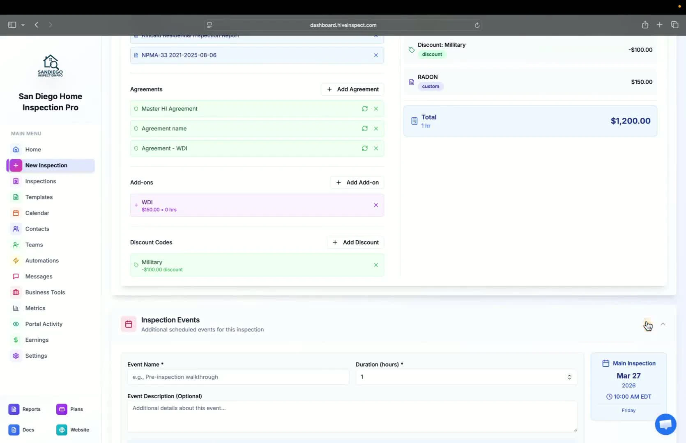Open Business Tools in the sidebar

pyautogui.click(x=45, y=292)
